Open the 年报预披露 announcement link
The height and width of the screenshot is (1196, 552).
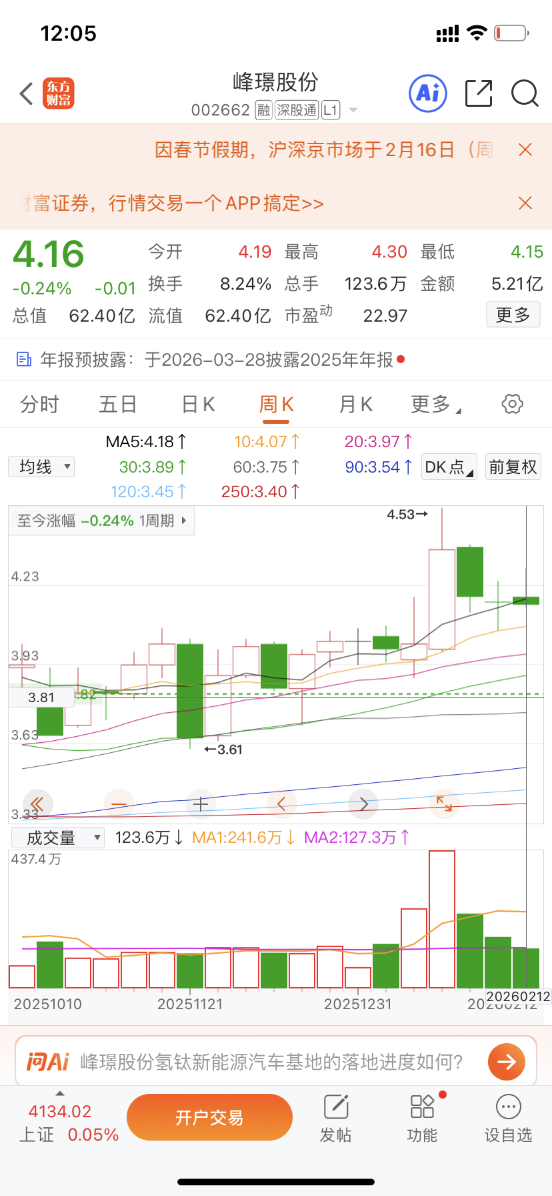point(217,360)
